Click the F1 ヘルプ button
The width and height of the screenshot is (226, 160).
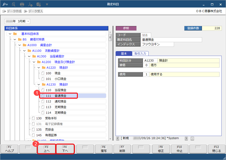point(10,149)
